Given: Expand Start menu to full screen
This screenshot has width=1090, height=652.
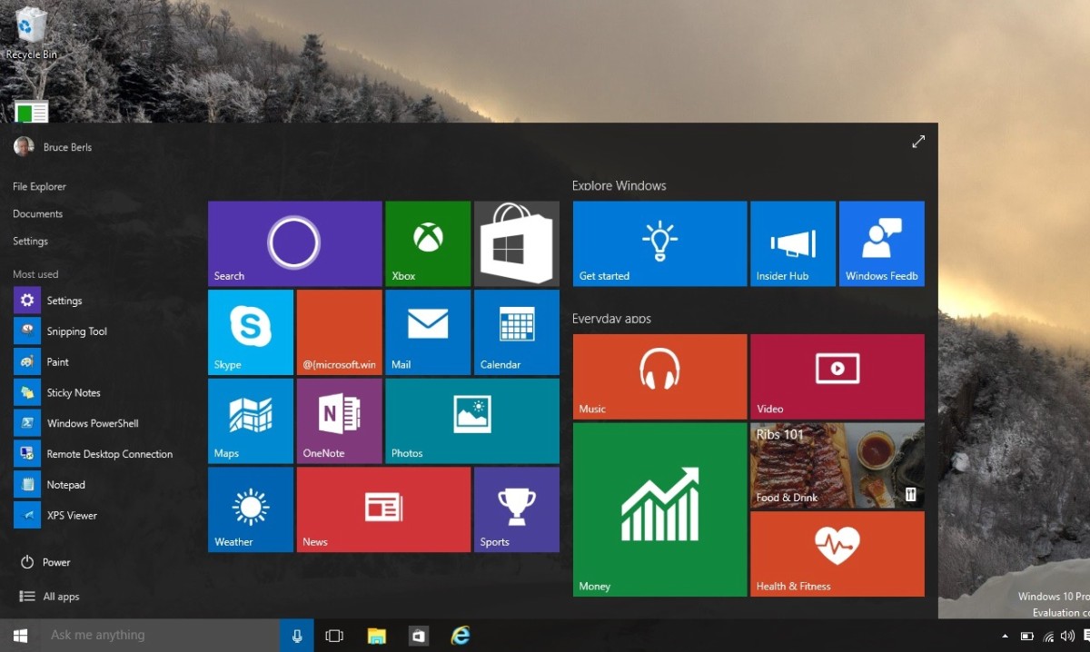Looking at the screenshot, I should [918, 142].
